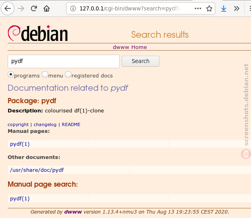This screenshot has width=251, height=218.
Task: Show site information icon in address bar
Action: [73, 8]
